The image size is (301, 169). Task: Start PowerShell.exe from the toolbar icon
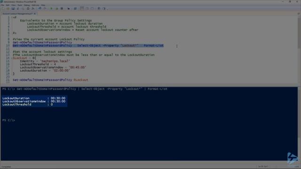pos(75,8)
